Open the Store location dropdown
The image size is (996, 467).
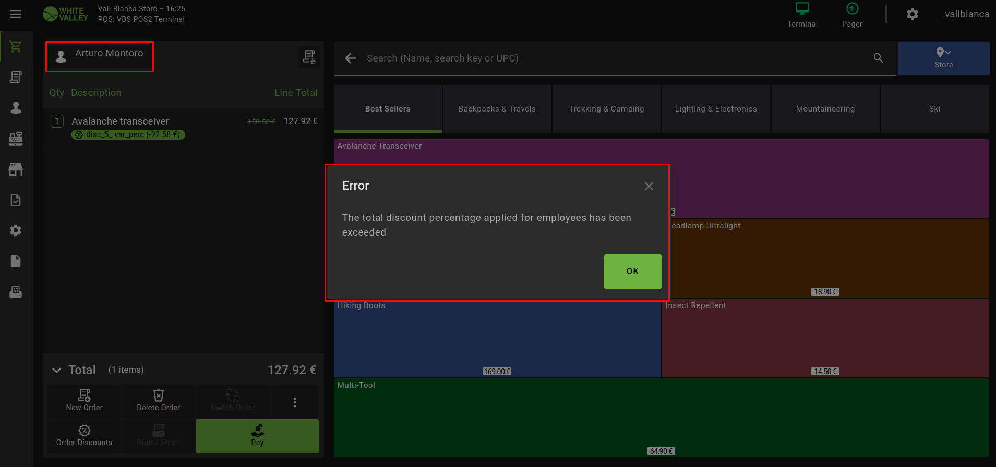pos(943,58)
